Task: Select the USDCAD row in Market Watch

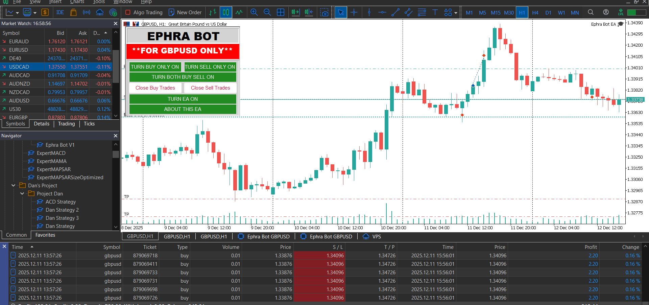Action: 56,67
